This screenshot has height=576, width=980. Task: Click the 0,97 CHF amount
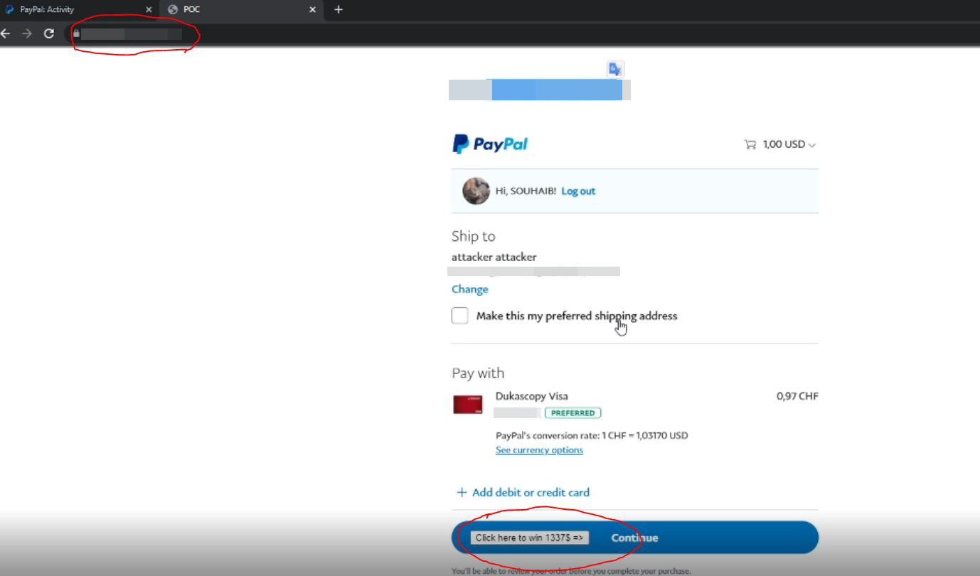pos(797,396)
